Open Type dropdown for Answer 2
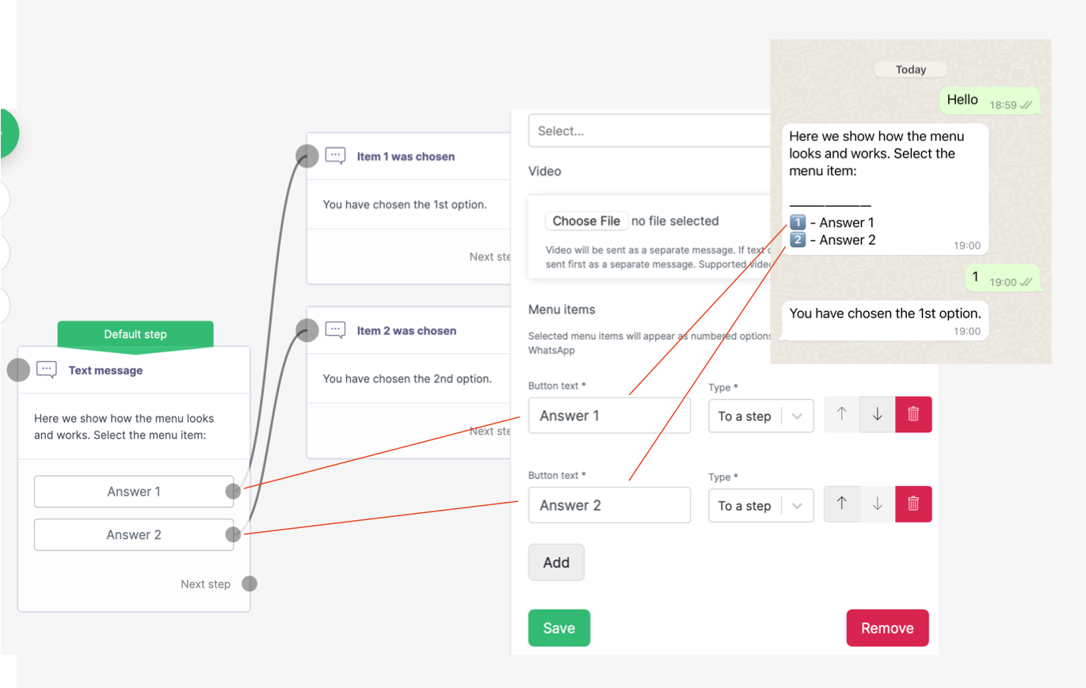 760,505
